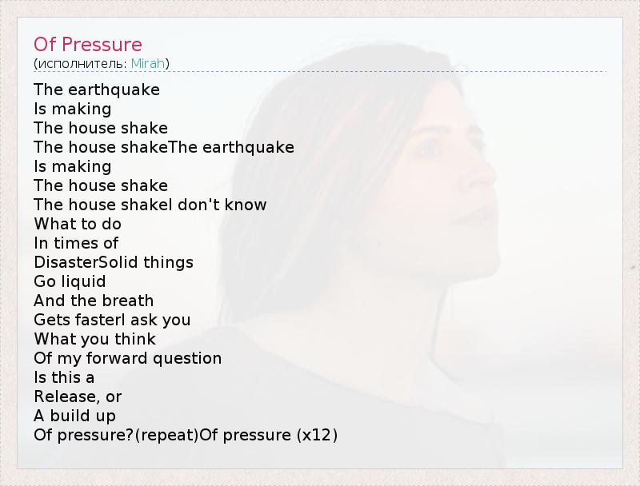
Task: Click the line "DisasterSolid things"
Action: pos(114,262)
